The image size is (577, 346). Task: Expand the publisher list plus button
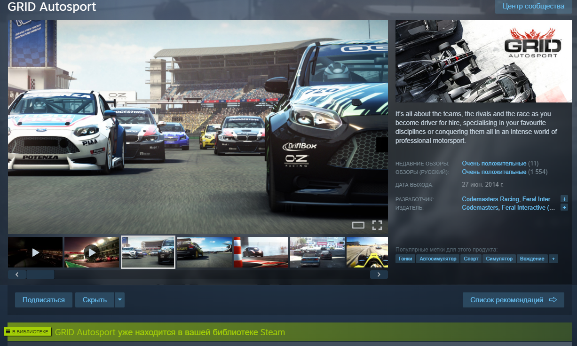click(x=564, y=207)
